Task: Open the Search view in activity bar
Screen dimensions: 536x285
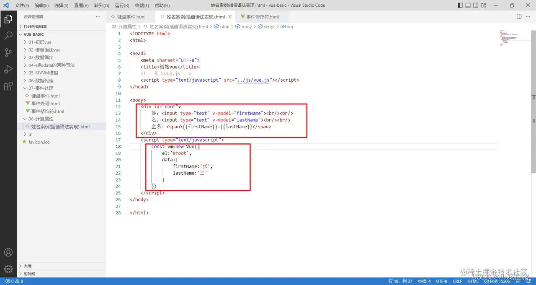Action: (x=8, y=36)
